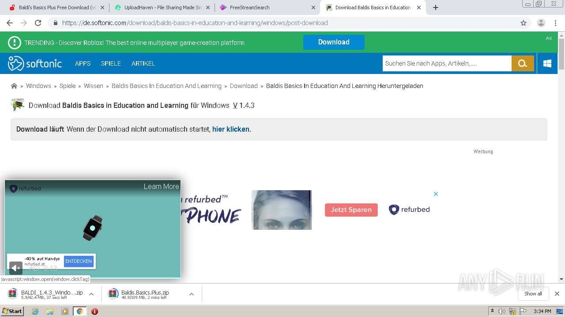The height and width of the screenshot is (317, 565).
Task: Open the Download breadcrumb link
Action: click(244, 86)
